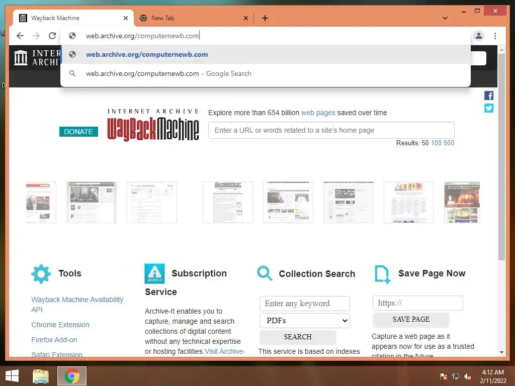
Task: Close the New Tab tab
Action: click(x=245, y=18)
